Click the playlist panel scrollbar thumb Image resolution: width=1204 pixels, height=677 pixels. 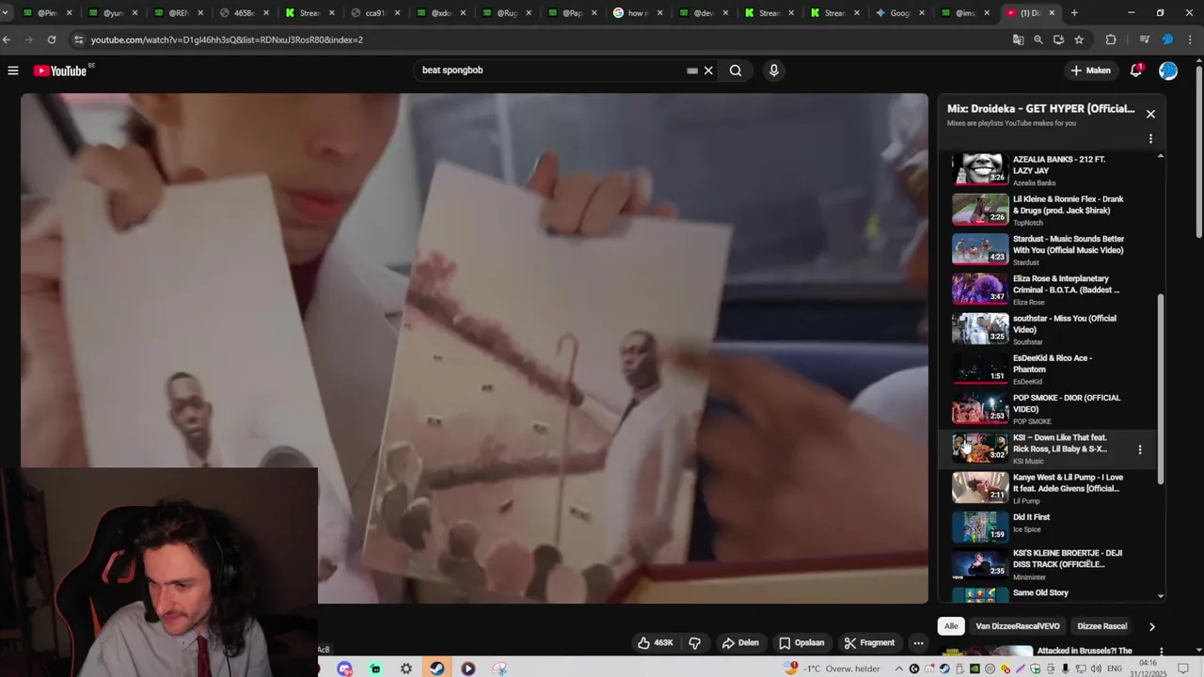tap(1160, 390)
